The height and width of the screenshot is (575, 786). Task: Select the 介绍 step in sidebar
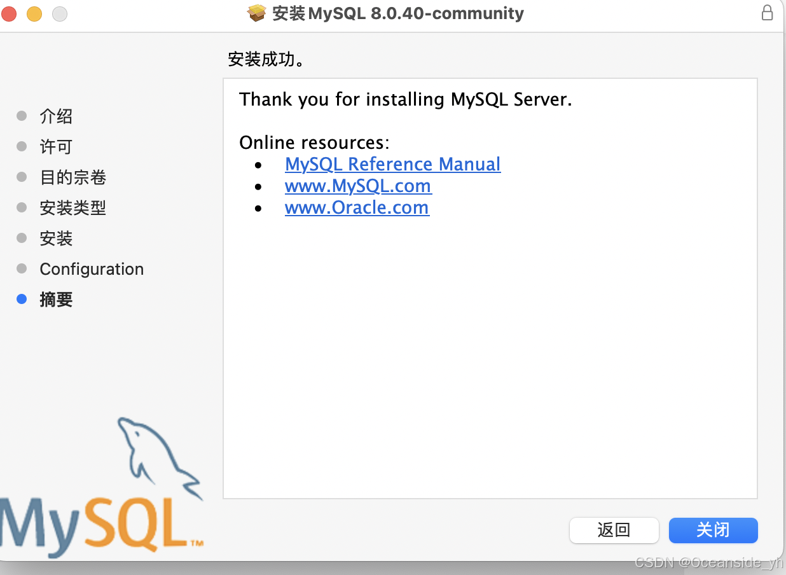point(56,116)
